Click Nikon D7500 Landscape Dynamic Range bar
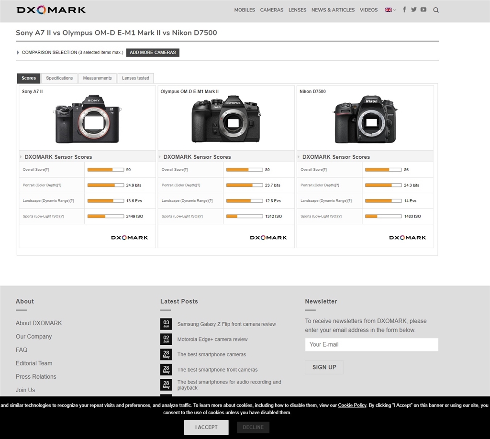Screen dimensions: 490x439 tap(383, 201)
